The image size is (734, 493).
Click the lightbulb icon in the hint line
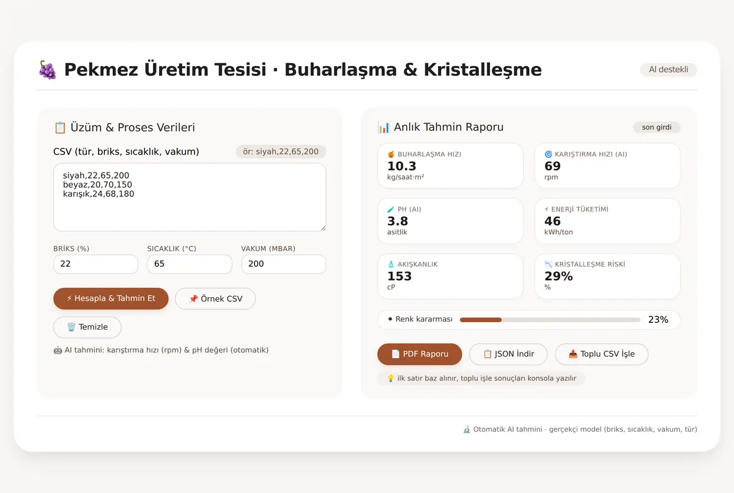390,379
